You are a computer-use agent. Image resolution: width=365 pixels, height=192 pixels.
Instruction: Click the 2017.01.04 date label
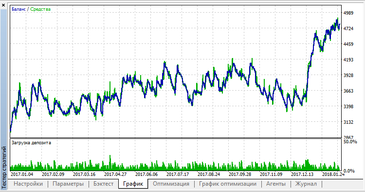click(22, 174)
